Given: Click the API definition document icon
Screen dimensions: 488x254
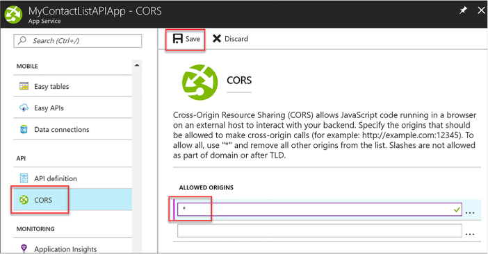Looking at the screenshot, I should [24, 178].
